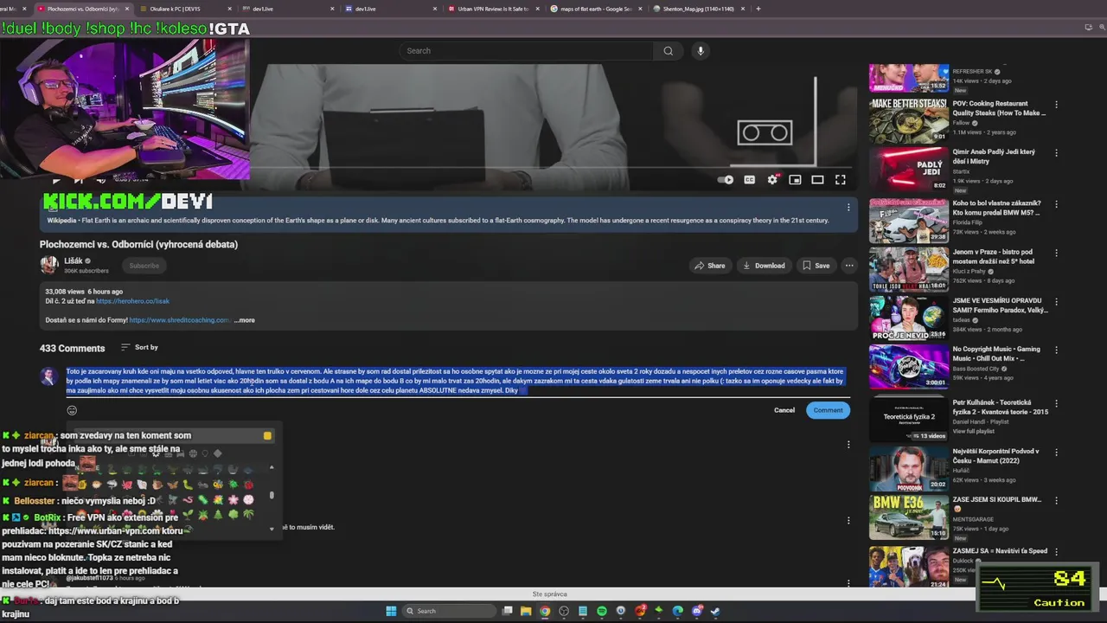Open Task View from the taskbar
1107x623 pixels.
[x=507, y=611]
